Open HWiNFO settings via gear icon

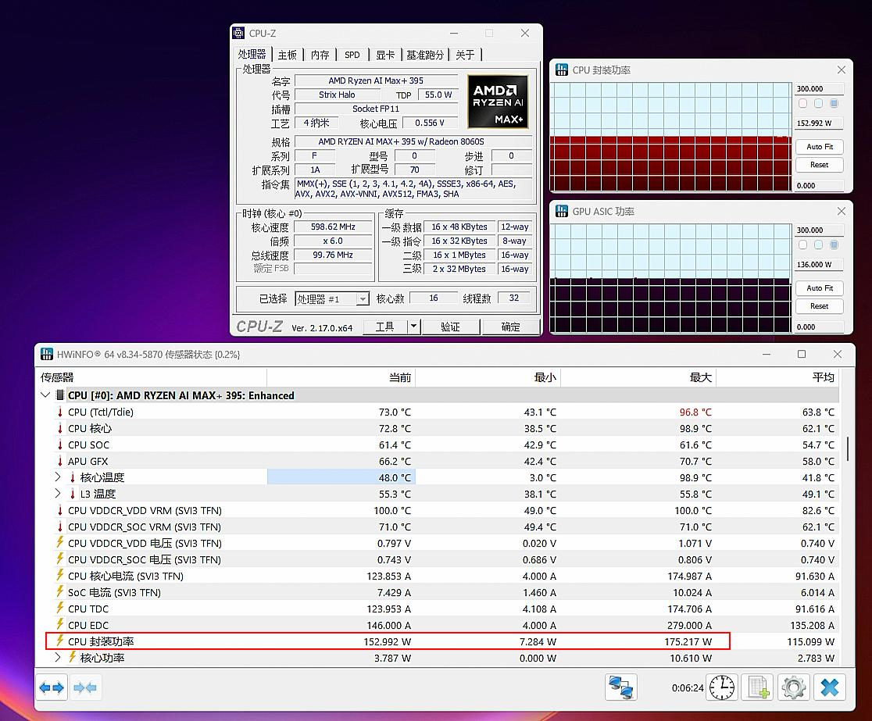(794, 687)
